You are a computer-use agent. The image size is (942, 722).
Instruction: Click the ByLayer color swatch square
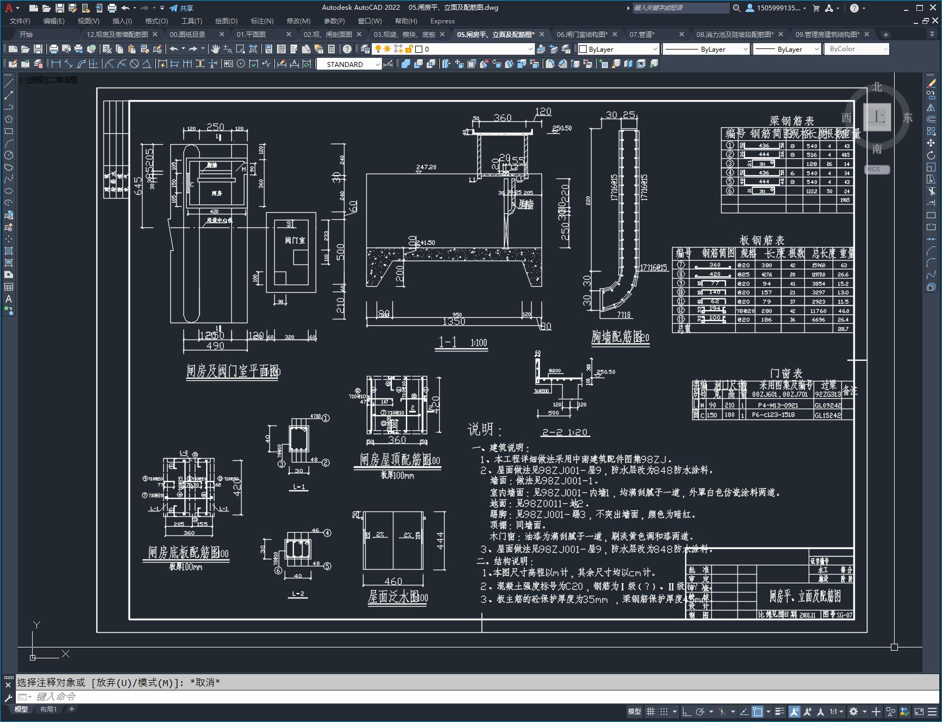583,49
